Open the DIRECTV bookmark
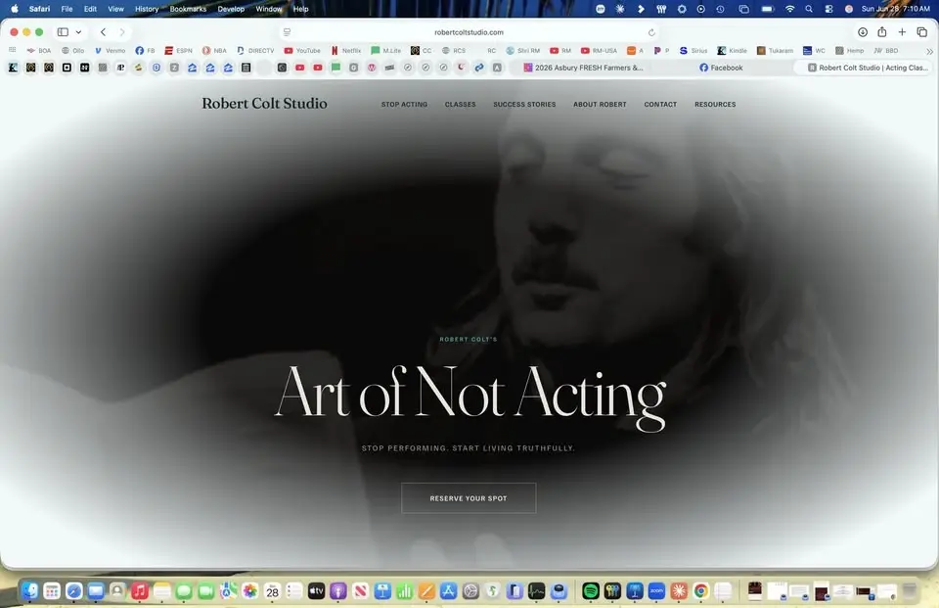 (x=255, y=51)
